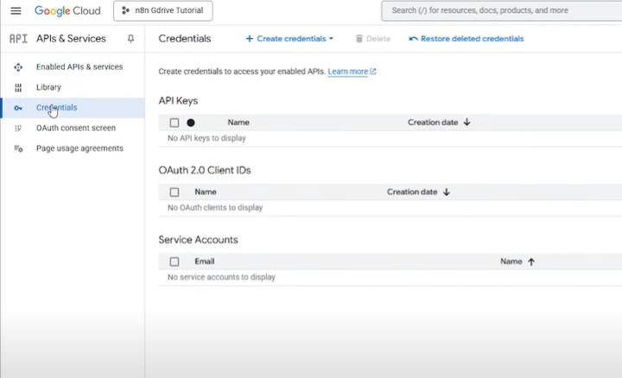Click the Google Cloud logo
Viewport: 622px width, 378px height.
tap(67, 11)
